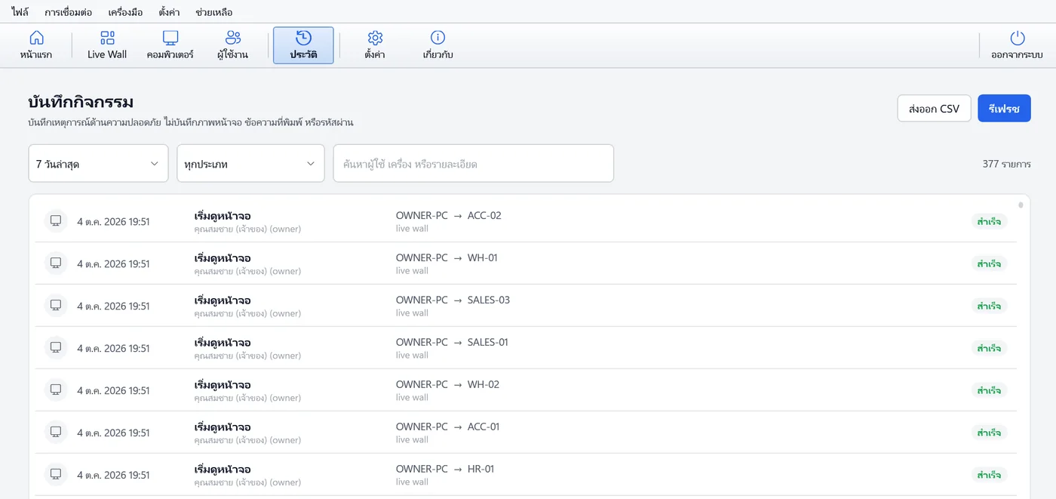This screenshot has height=499, width=1056.
Task: Click สำเร็จ badge on WH-02 row
Action: 989,390
